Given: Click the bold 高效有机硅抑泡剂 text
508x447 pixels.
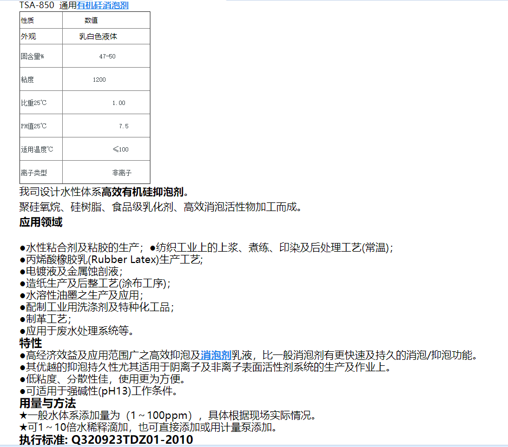Looking at the screenshot, I should [x=143, y=192].
